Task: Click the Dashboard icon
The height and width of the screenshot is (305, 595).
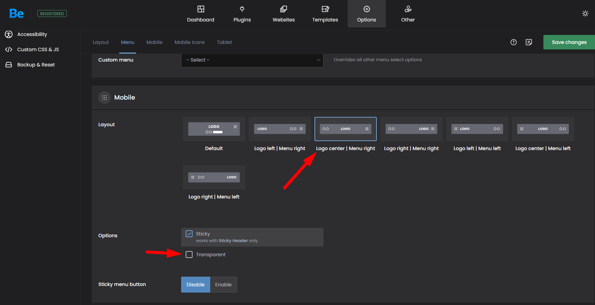Action: pos(201,9)
